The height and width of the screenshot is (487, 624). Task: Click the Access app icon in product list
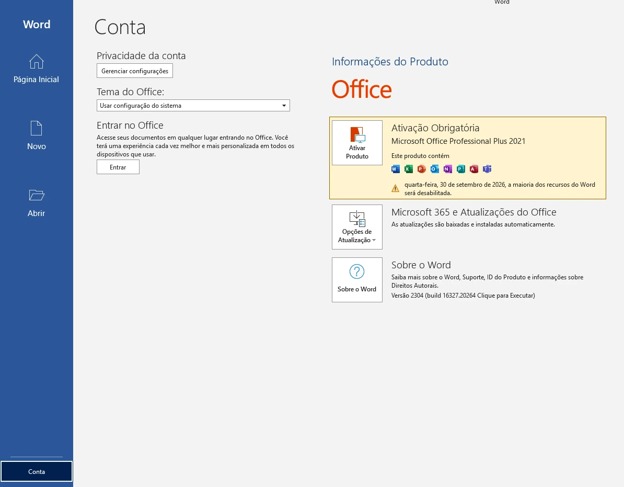pos(473,169)
